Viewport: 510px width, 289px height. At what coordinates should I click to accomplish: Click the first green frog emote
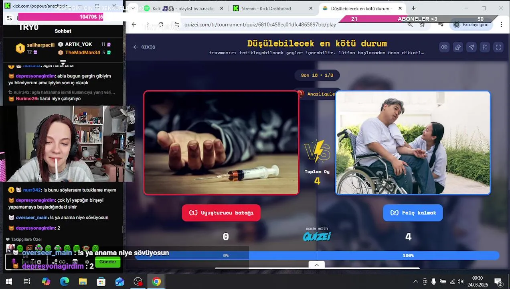click(20, 248)
